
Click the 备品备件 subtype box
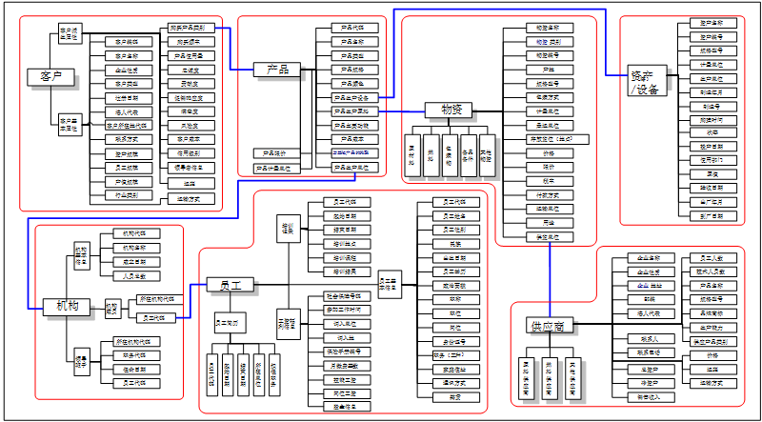click(469, 155)
